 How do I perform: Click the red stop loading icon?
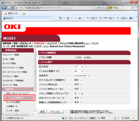coord(106,8)
